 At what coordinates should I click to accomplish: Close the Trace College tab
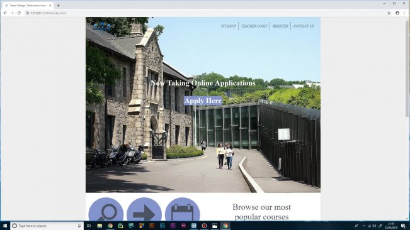coord(50,5)
